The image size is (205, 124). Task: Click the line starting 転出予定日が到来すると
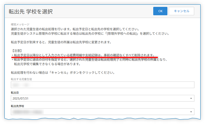[x=61, y=42]
